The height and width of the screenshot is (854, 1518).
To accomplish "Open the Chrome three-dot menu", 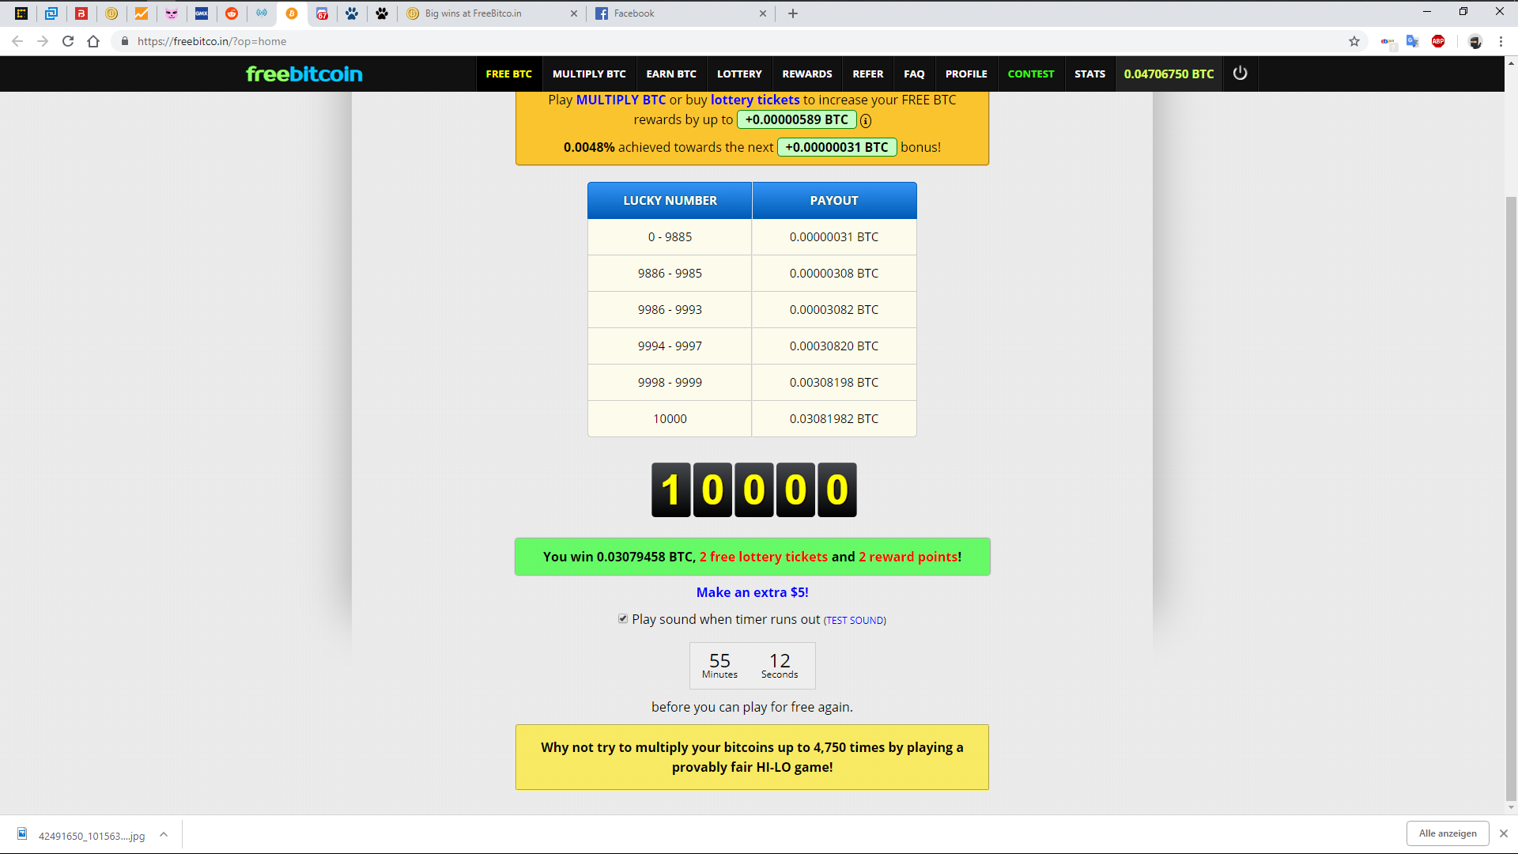I will pos(1501,41).
